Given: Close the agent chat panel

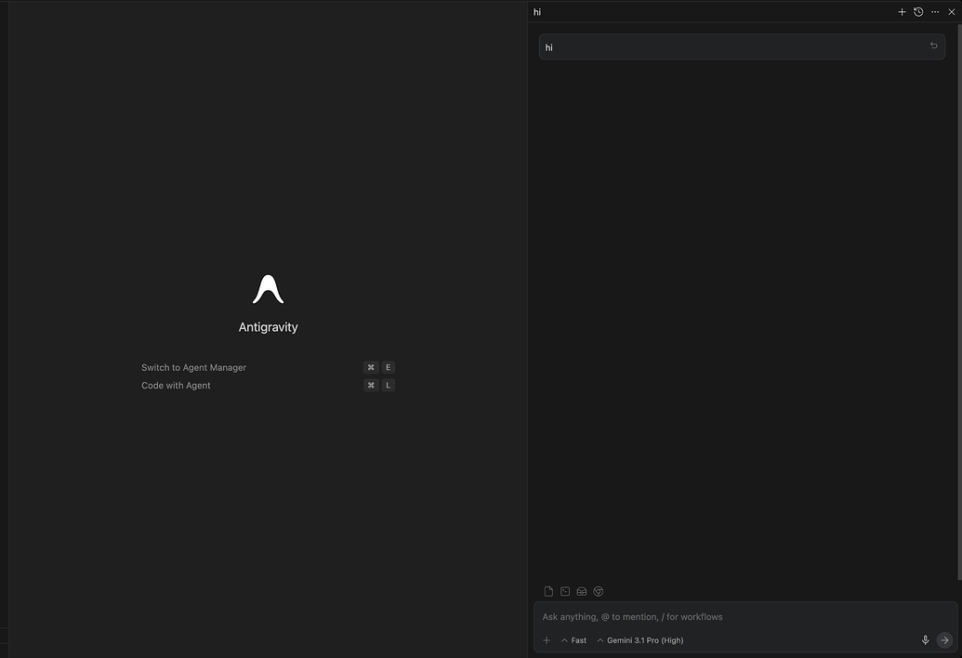Looking at the screenshot, I should 952,12.
